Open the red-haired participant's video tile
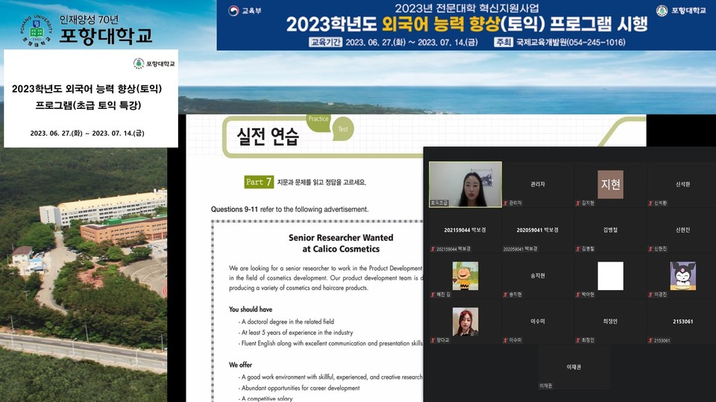The height and width of the screenshot is (402, 716). (465, 321)
